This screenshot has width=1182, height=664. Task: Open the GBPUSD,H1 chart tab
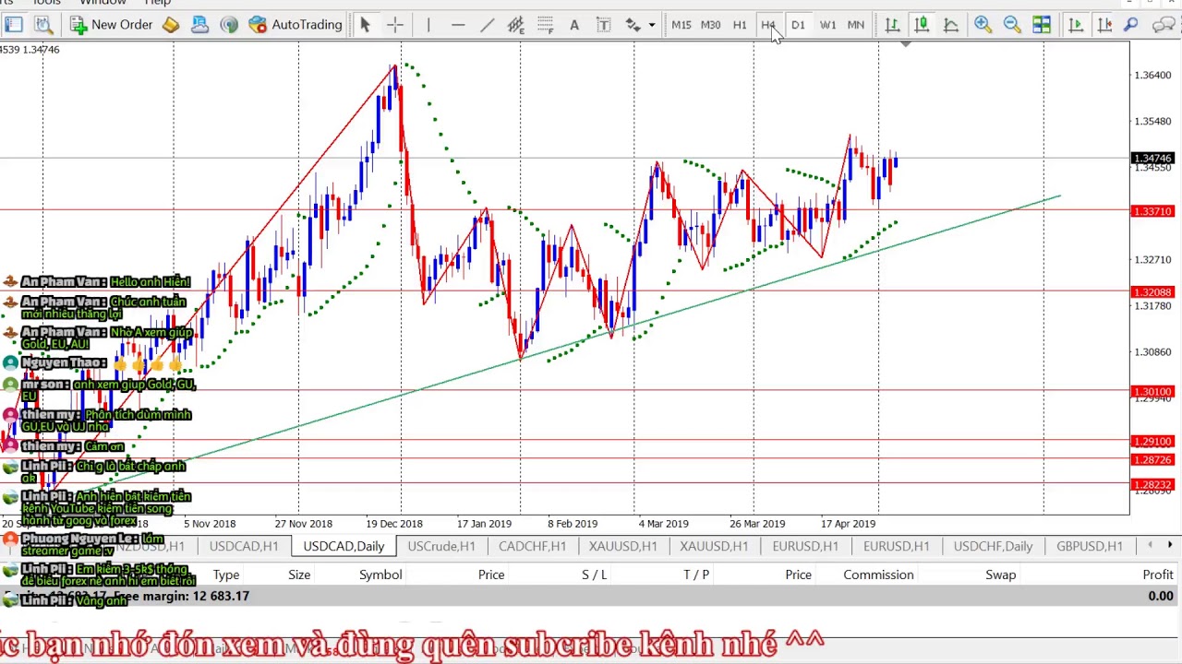point(1090,546)
